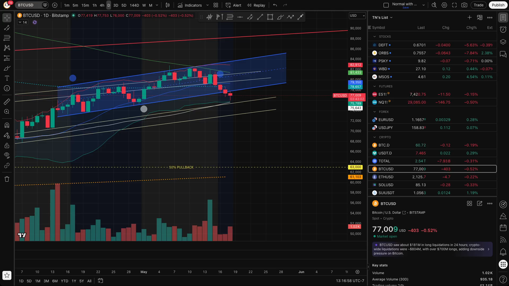Switch to the 144D timeframe
This screenshot has height=286, width=509.
134,5
